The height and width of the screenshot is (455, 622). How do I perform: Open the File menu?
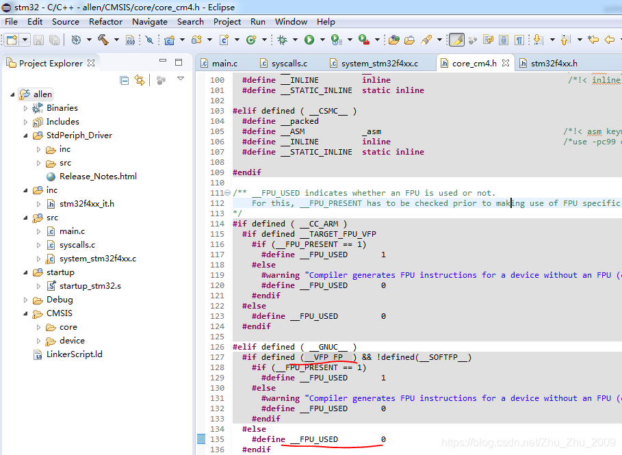point(11,22)
